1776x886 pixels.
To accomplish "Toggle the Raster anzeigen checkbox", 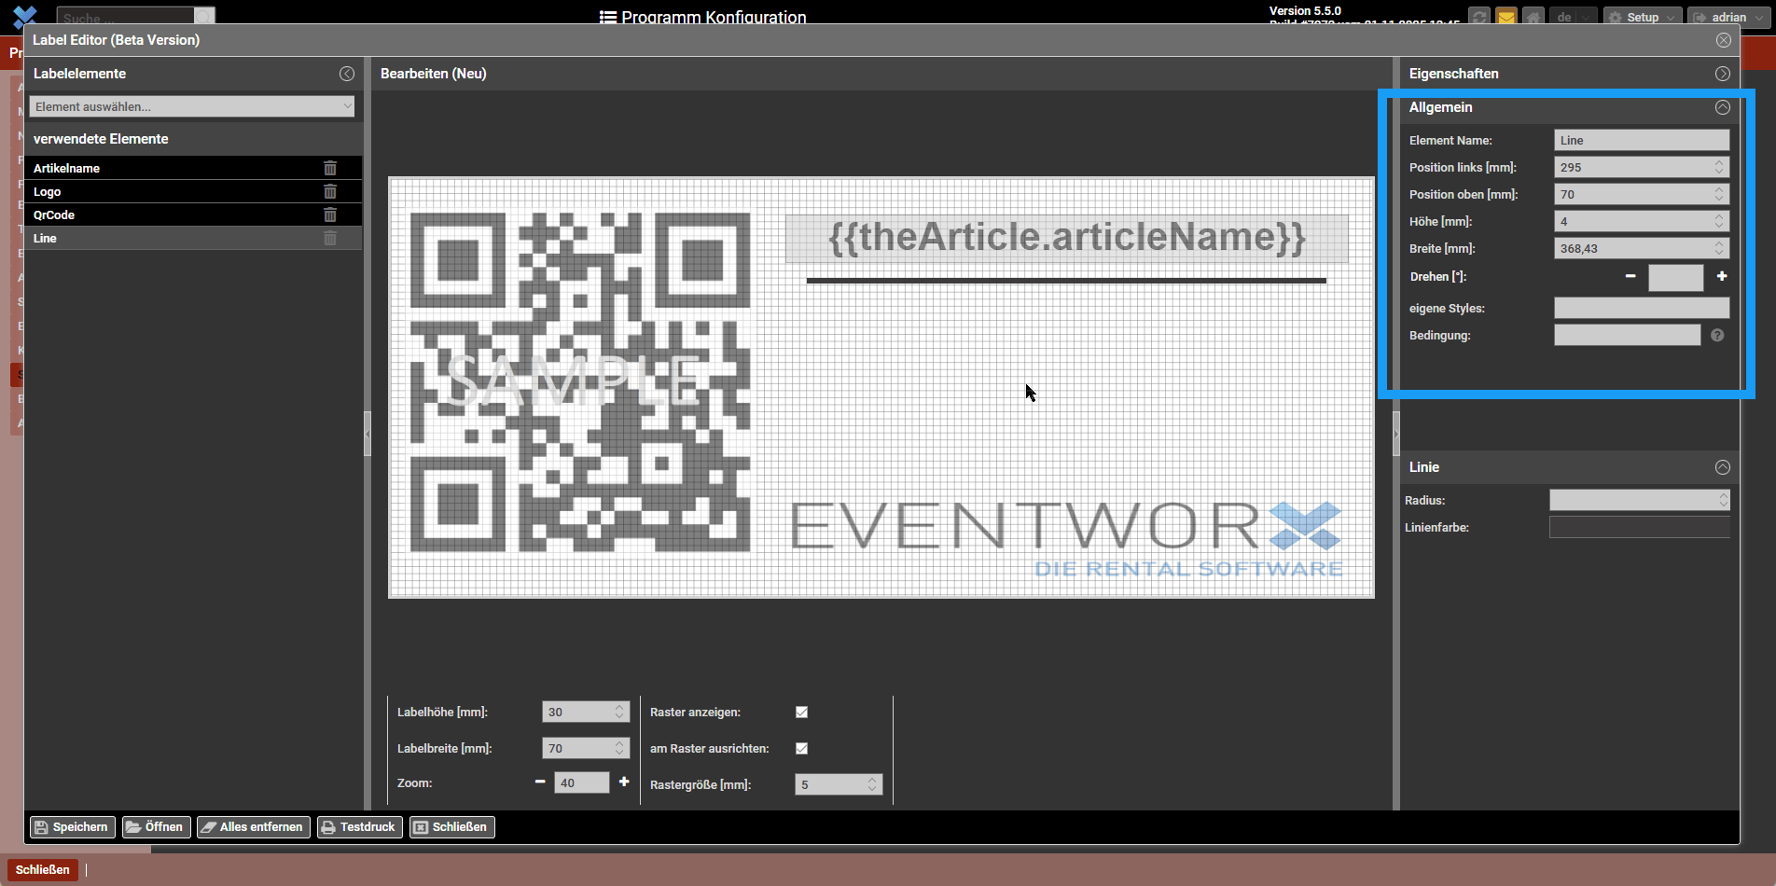I will 801,713.
